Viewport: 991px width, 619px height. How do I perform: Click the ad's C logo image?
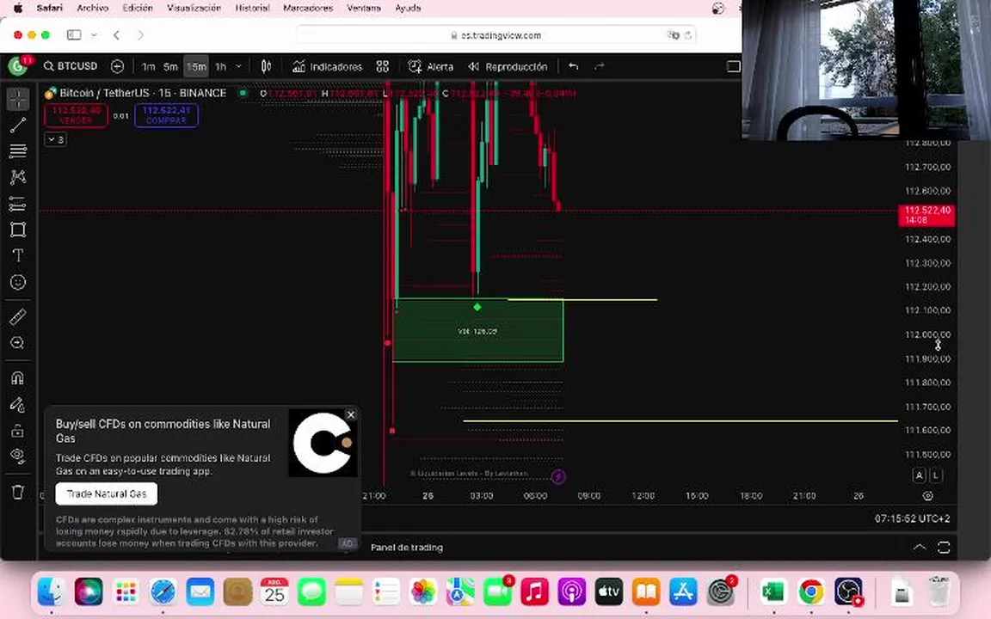[323, 443]
